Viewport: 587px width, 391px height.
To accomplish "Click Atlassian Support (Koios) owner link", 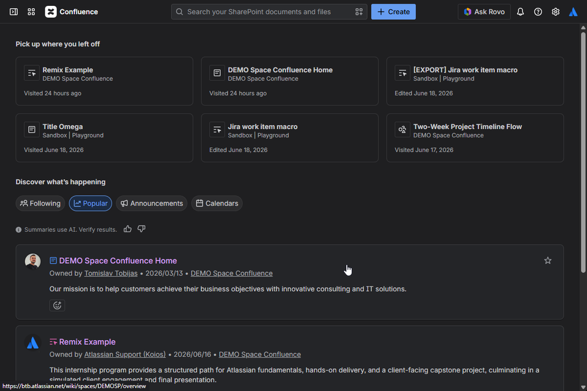I will click(125, 355).
